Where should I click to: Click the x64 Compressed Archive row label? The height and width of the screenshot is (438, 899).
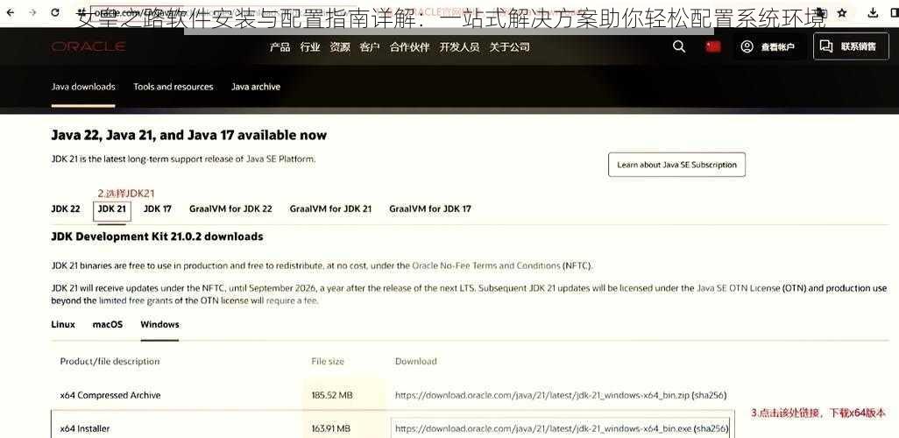(110, 395)
